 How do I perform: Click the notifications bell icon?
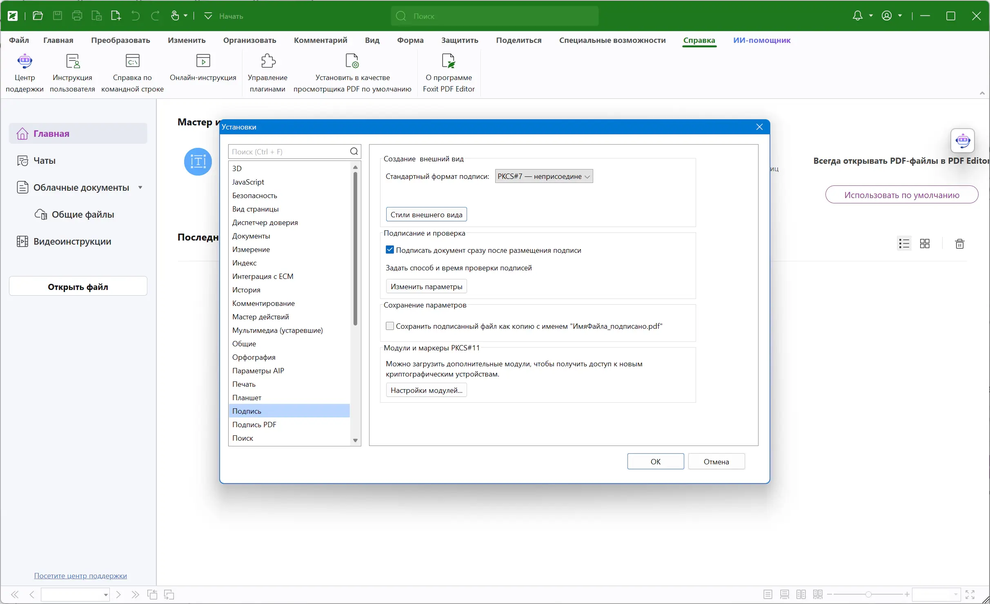857,16
